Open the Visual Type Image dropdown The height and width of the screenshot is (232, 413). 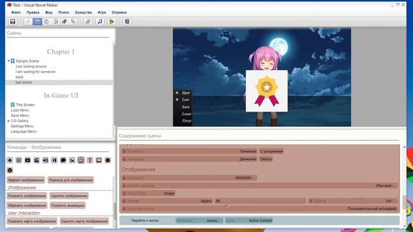pyautogui.click(x=169, y=193)
